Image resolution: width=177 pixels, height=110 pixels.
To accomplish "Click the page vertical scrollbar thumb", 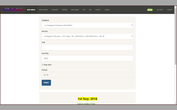I will coord(175,36).
